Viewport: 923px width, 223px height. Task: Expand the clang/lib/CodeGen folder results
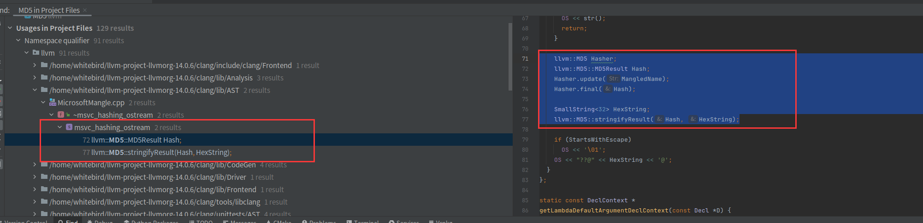coord(35,165)
